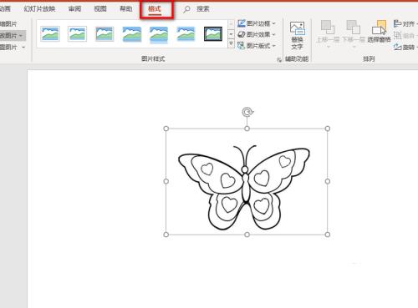Click the rotation handle above the butterfly
The width and height of the screenshot is (418, 308).
[x=247, y=112]
